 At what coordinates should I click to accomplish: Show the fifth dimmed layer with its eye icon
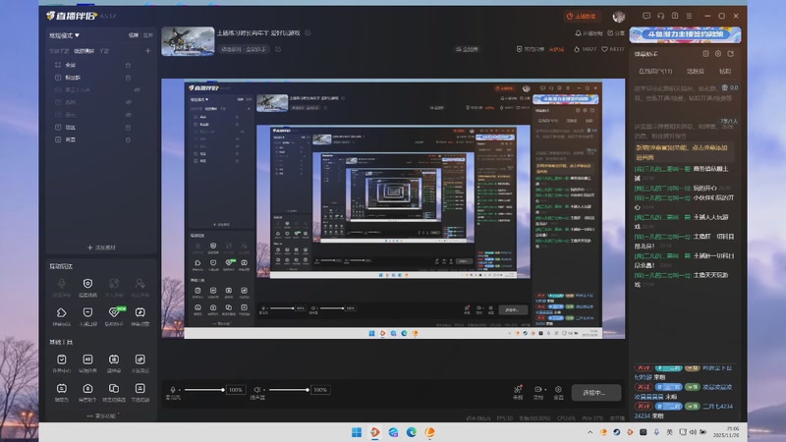(129, 115)
